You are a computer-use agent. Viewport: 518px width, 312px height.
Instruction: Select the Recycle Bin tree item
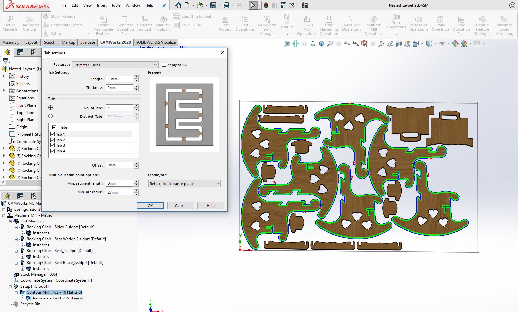30,304
